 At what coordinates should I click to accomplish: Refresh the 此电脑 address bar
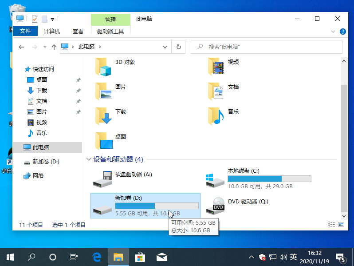tap(178, 47)
